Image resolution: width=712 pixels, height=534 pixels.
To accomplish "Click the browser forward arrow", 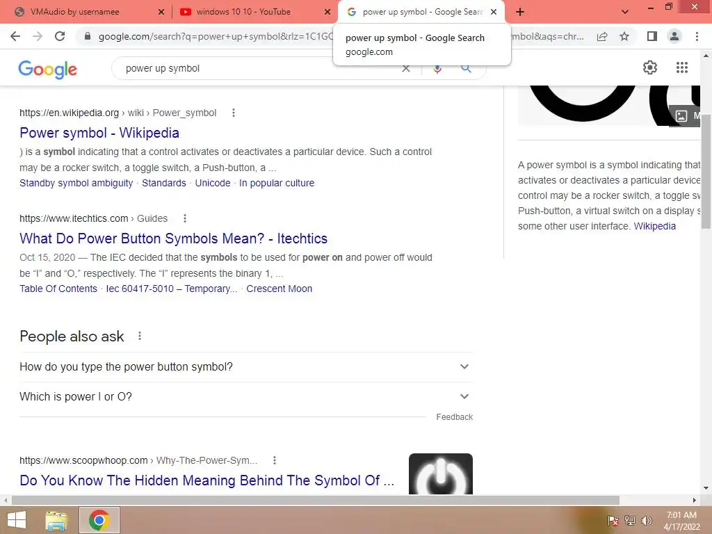I will point(38,36).
